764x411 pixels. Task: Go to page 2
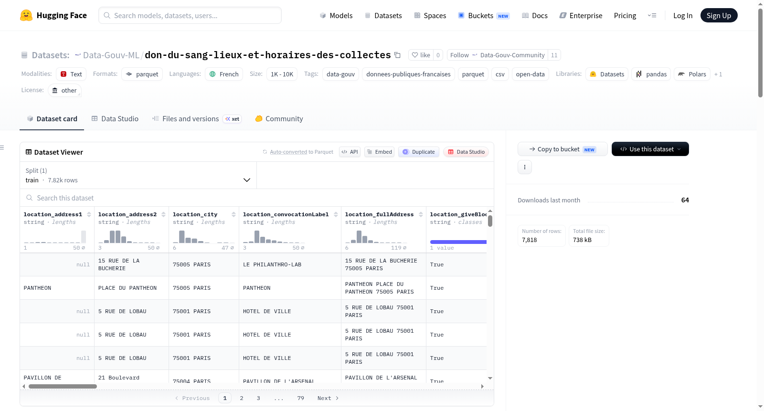[x=242, y=398]
